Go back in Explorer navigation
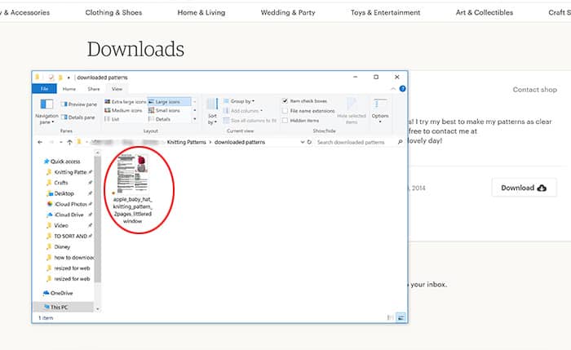Image resolution: width=571 pixels, height=350 pixels. [x=40, y=142]
